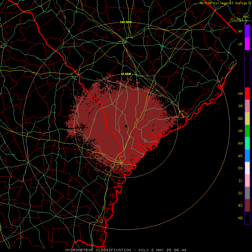Viewport: 252px width, 252px height.
Task: Click the HYDROMETEOR CLASSIFICATION title text
Action: pos(98,250)
